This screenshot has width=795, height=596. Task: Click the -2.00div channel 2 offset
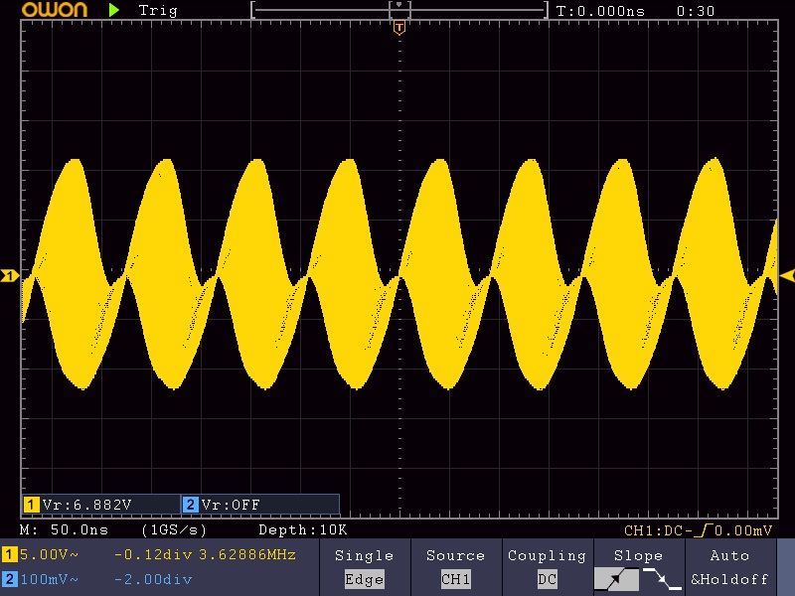coord(153,579)
